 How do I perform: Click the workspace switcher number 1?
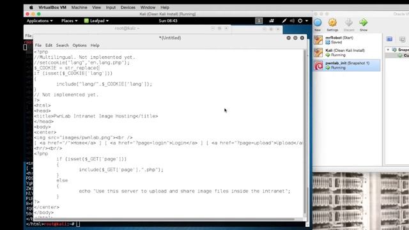[259, 20]
